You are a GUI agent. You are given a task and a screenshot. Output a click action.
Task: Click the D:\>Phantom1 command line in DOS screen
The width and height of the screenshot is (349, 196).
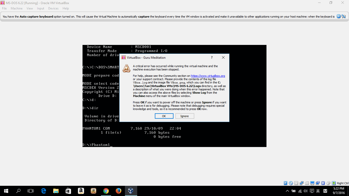click(x=97, y=145)
